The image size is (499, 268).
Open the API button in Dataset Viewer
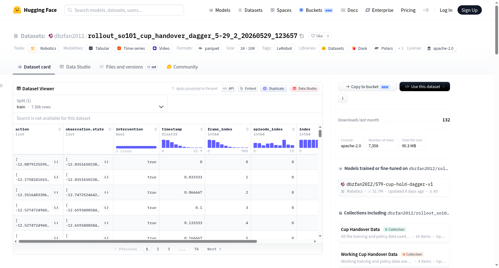pos(228,88)
